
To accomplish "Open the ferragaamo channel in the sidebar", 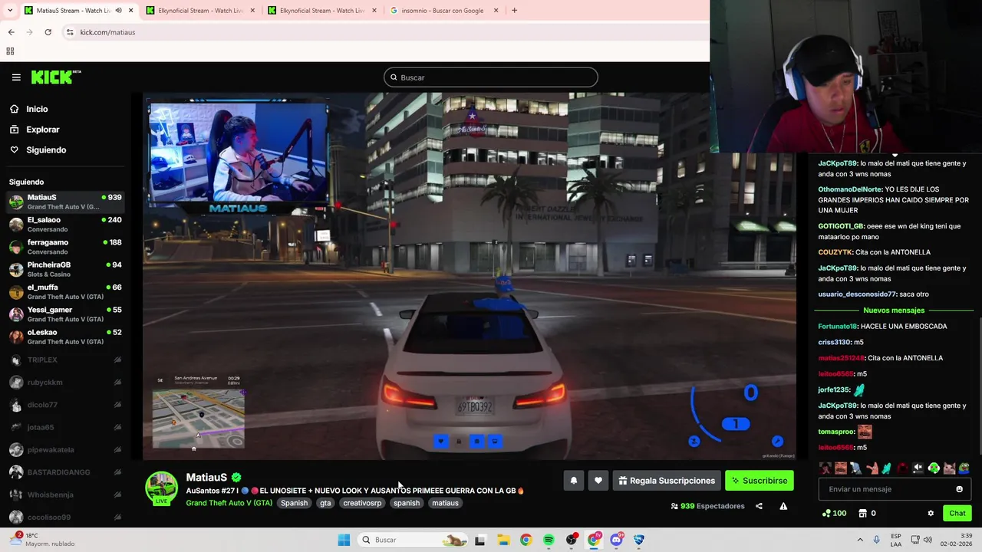I will 64,246.
